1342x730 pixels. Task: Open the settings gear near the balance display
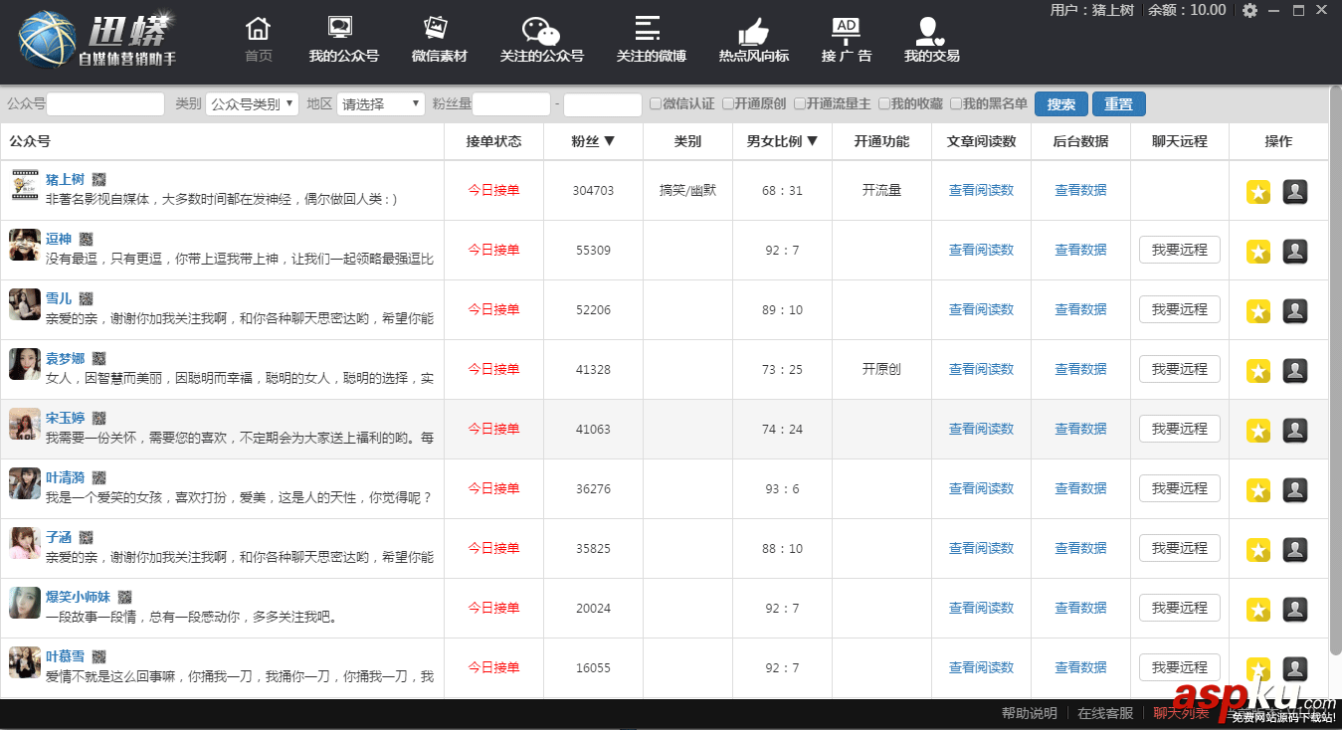tap(1249, 12)
